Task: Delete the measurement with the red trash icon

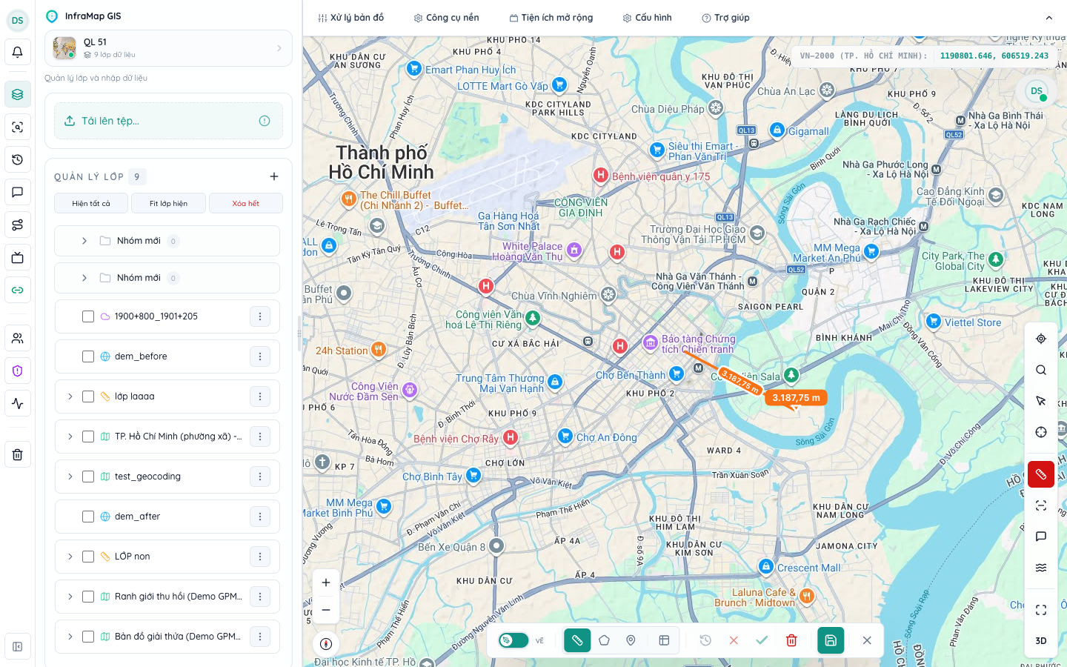Action: (791, 640)
